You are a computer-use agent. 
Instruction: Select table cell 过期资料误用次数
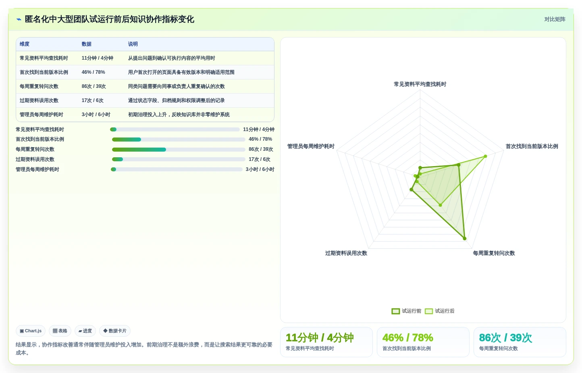tap(39, 100)
